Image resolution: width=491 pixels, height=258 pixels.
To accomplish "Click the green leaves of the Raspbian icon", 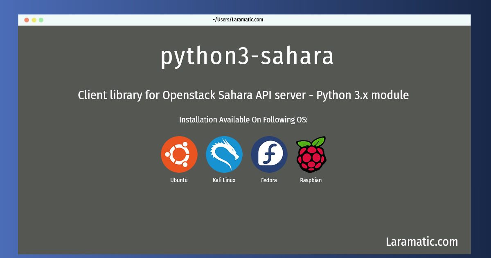I will (311, 141).
